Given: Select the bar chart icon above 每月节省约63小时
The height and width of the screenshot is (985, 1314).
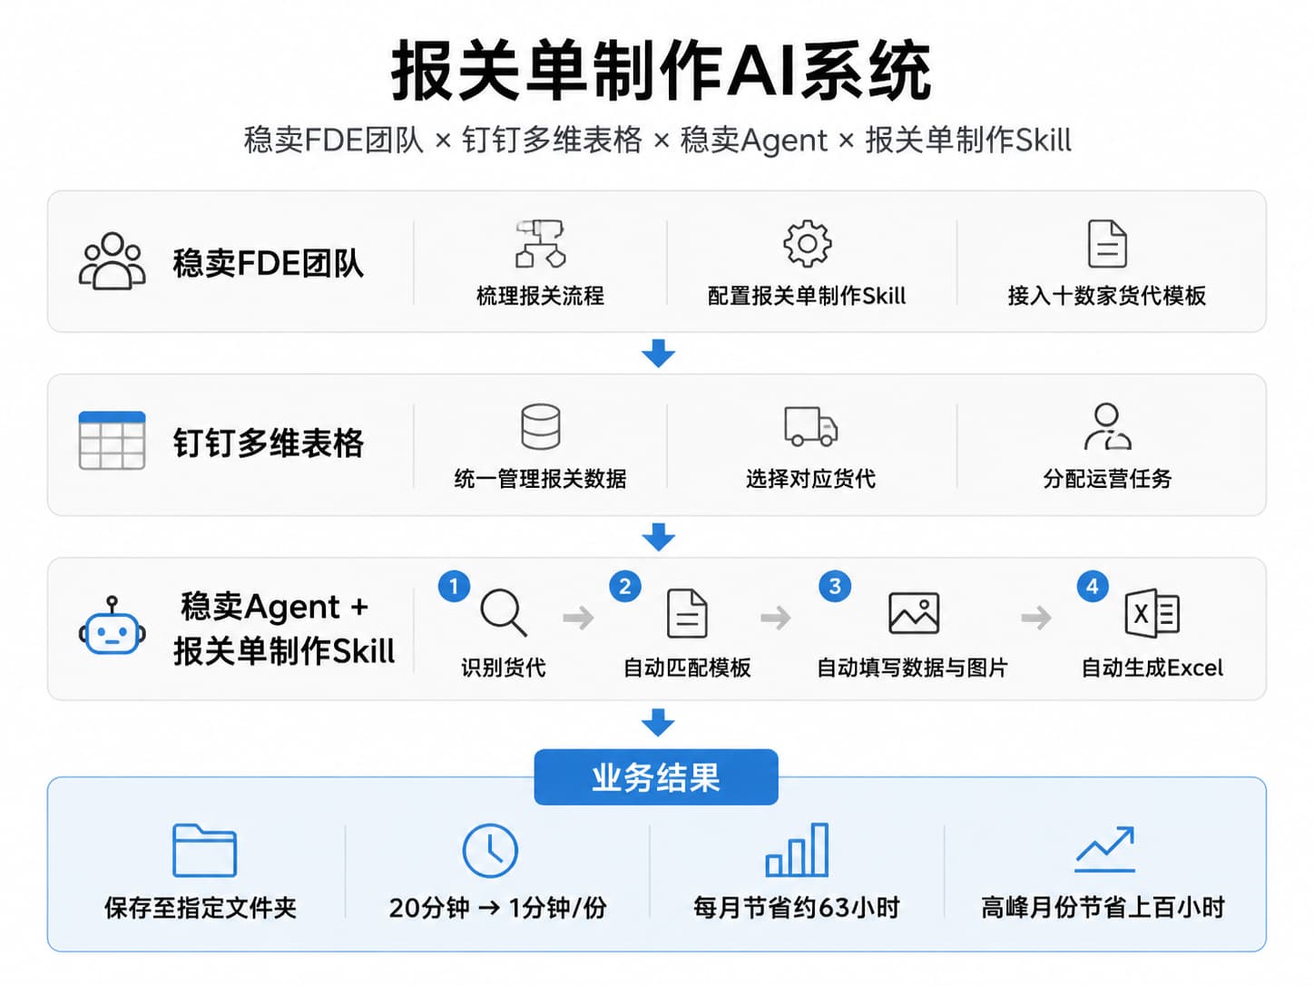Looking at the screenshot, I should pos(797,850).
